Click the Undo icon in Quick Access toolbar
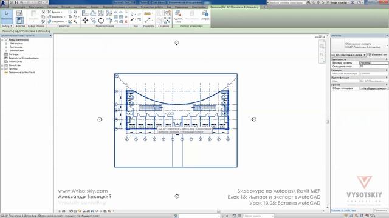This screenshot has height=218, width=389. (x=22, y=2)
